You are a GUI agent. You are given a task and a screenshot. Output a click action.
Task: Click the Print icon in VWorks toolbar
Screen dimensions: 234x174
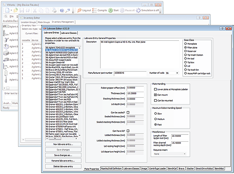[54, 10]
